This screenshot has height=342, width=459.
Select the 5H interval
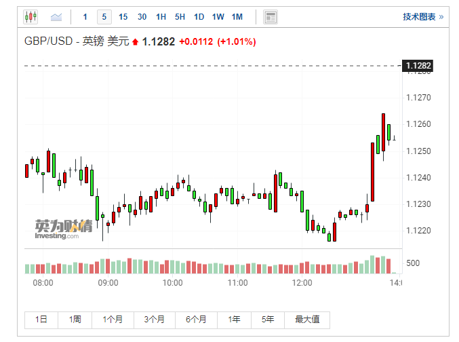180,17
